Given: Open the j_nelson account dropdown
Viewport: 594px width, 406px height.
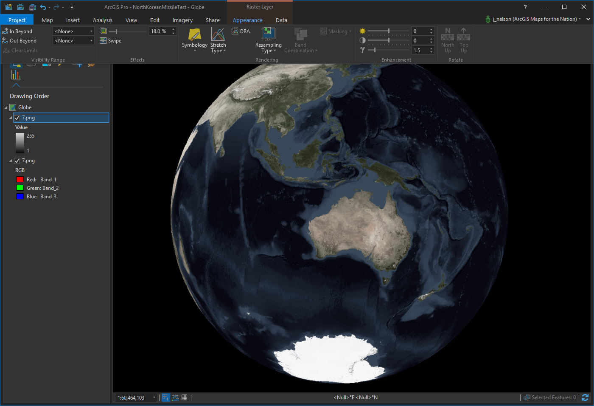Looking at the screenshot, I should tap(579, 19).
